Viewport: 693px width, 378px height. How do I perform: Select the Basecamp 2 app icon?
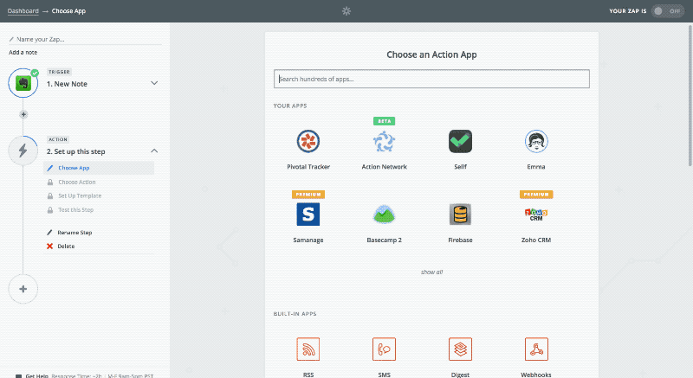384,215
